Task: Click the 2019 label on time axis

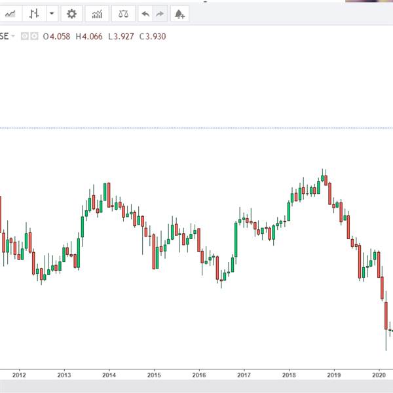Action: click(x=334, y=375)
